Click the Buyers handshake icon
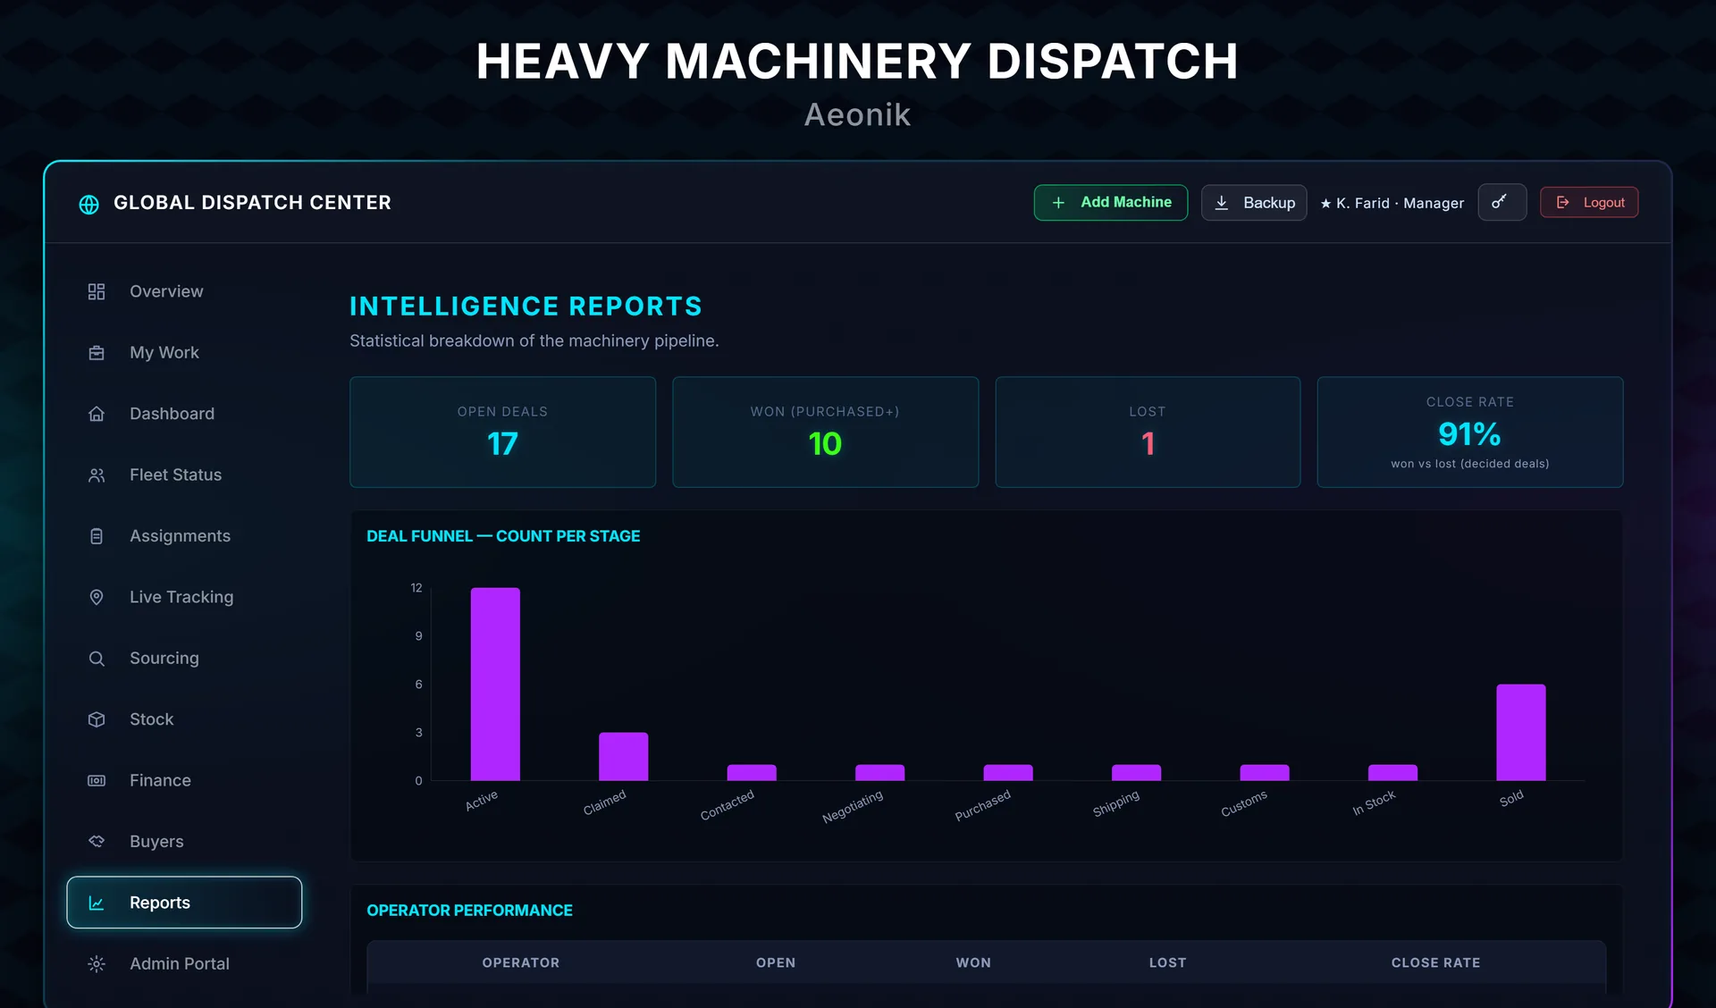Screen dimensions: 1716x1008 (97, 842)
